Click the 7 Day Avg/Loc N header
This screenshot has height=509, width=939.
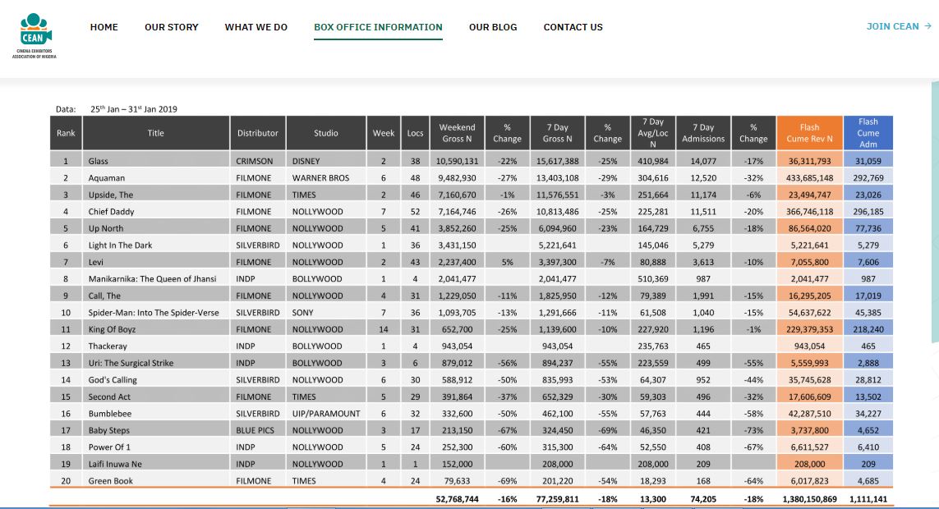pos(653,133)
